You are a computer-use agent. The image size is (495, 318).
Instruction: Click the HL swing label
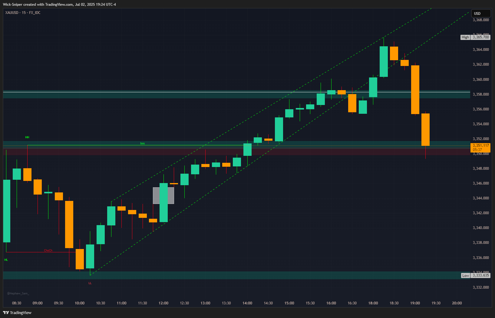pos(6,260)
